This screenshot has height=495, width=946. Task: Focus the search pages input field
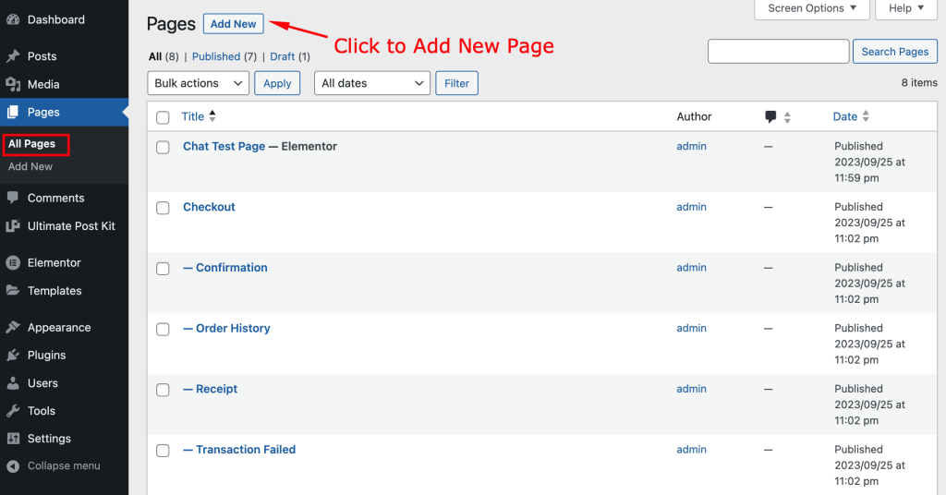778,52
